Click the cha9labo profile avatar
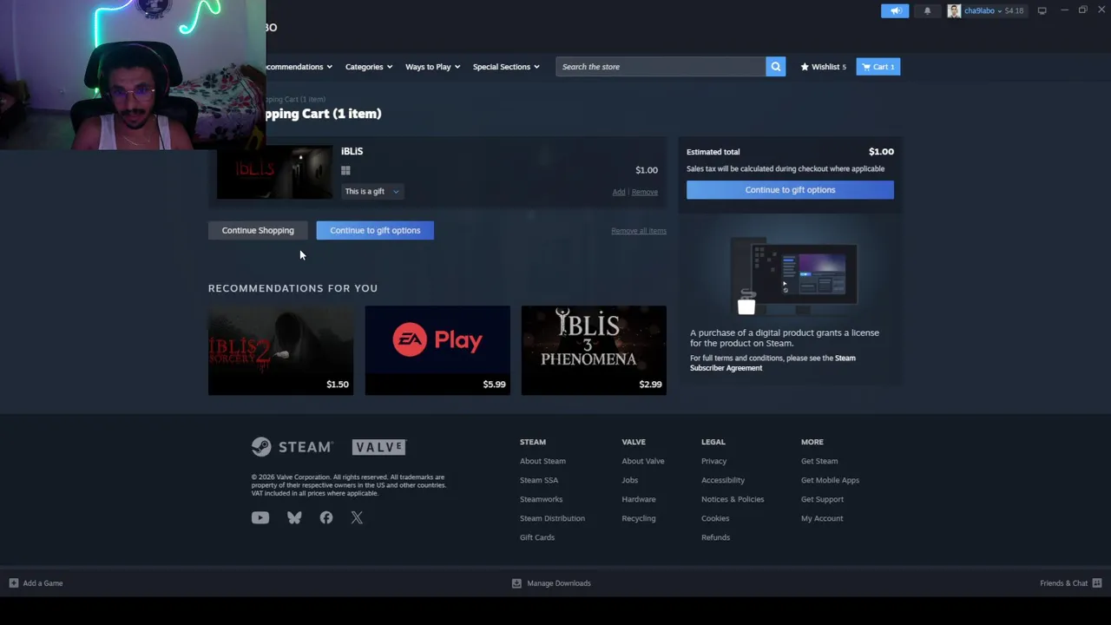The height and width of the screenshot is (625, 1111). pos(954,10)
